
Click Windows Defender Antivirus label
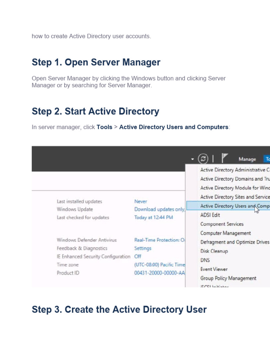tap(87, 240)
